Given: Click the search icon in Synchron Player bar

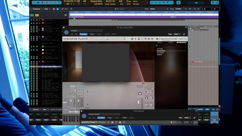Looking at the screenshot, I should tap(107, 39).
